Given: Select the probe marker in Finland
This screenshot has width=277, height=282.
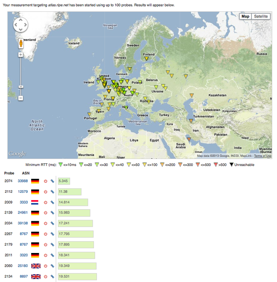Looking at the screenshot, I should [146, 58].
